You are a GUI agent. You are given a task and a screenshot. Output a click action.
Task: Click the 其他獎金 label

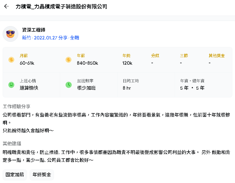217,56
